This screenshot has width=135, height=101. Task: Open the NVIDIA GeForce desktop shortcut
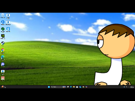click(x=3, y=36)
